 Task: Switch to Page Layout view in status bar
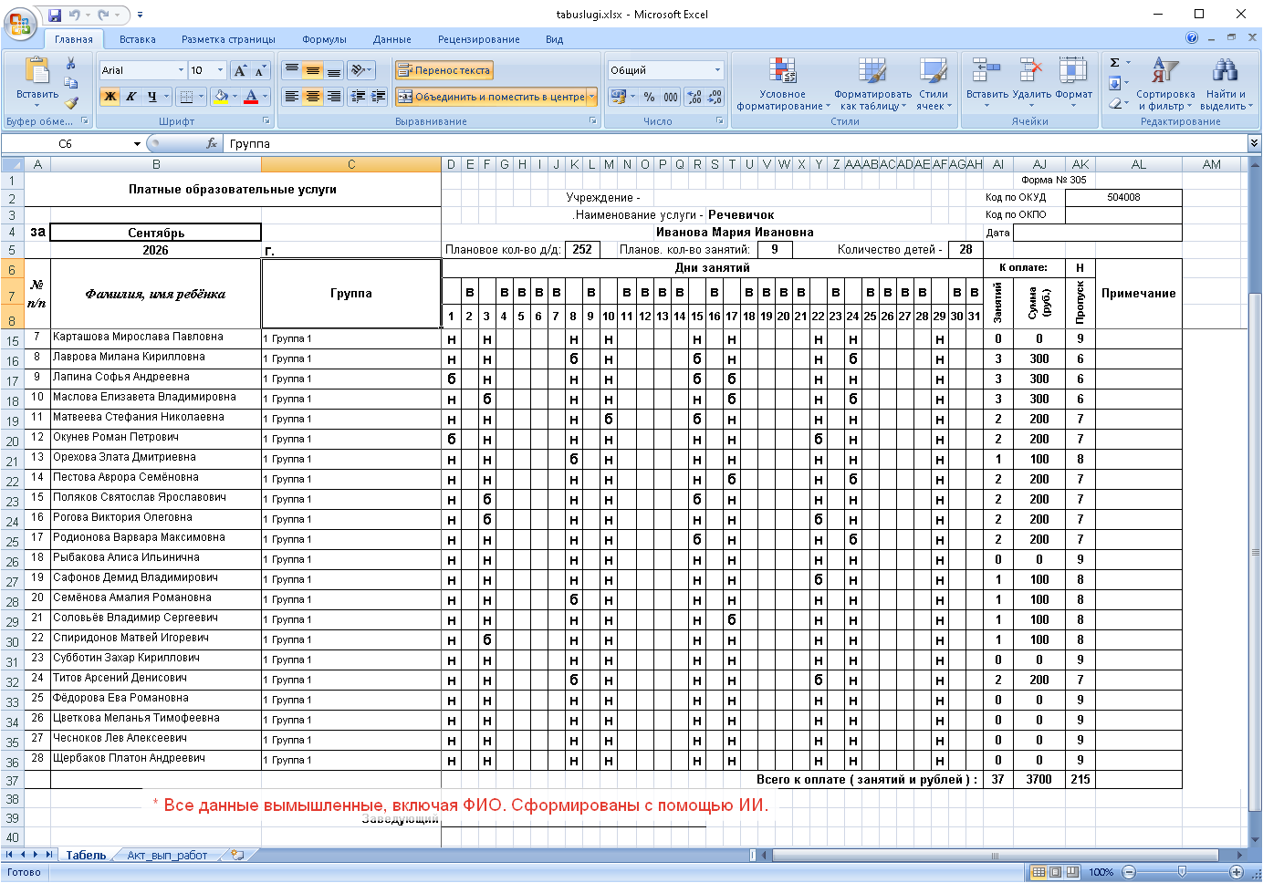pos(1055,872)
